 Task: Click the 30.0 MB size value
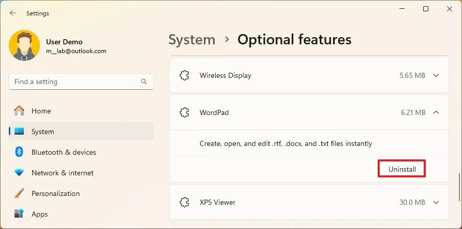click(x=412, y=202)
